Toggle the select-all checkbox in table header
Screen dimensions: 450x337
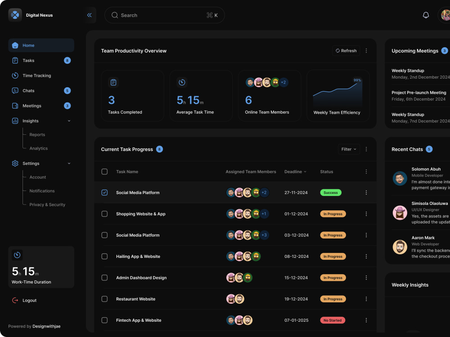pyautogui.click(x=104, y=172)
